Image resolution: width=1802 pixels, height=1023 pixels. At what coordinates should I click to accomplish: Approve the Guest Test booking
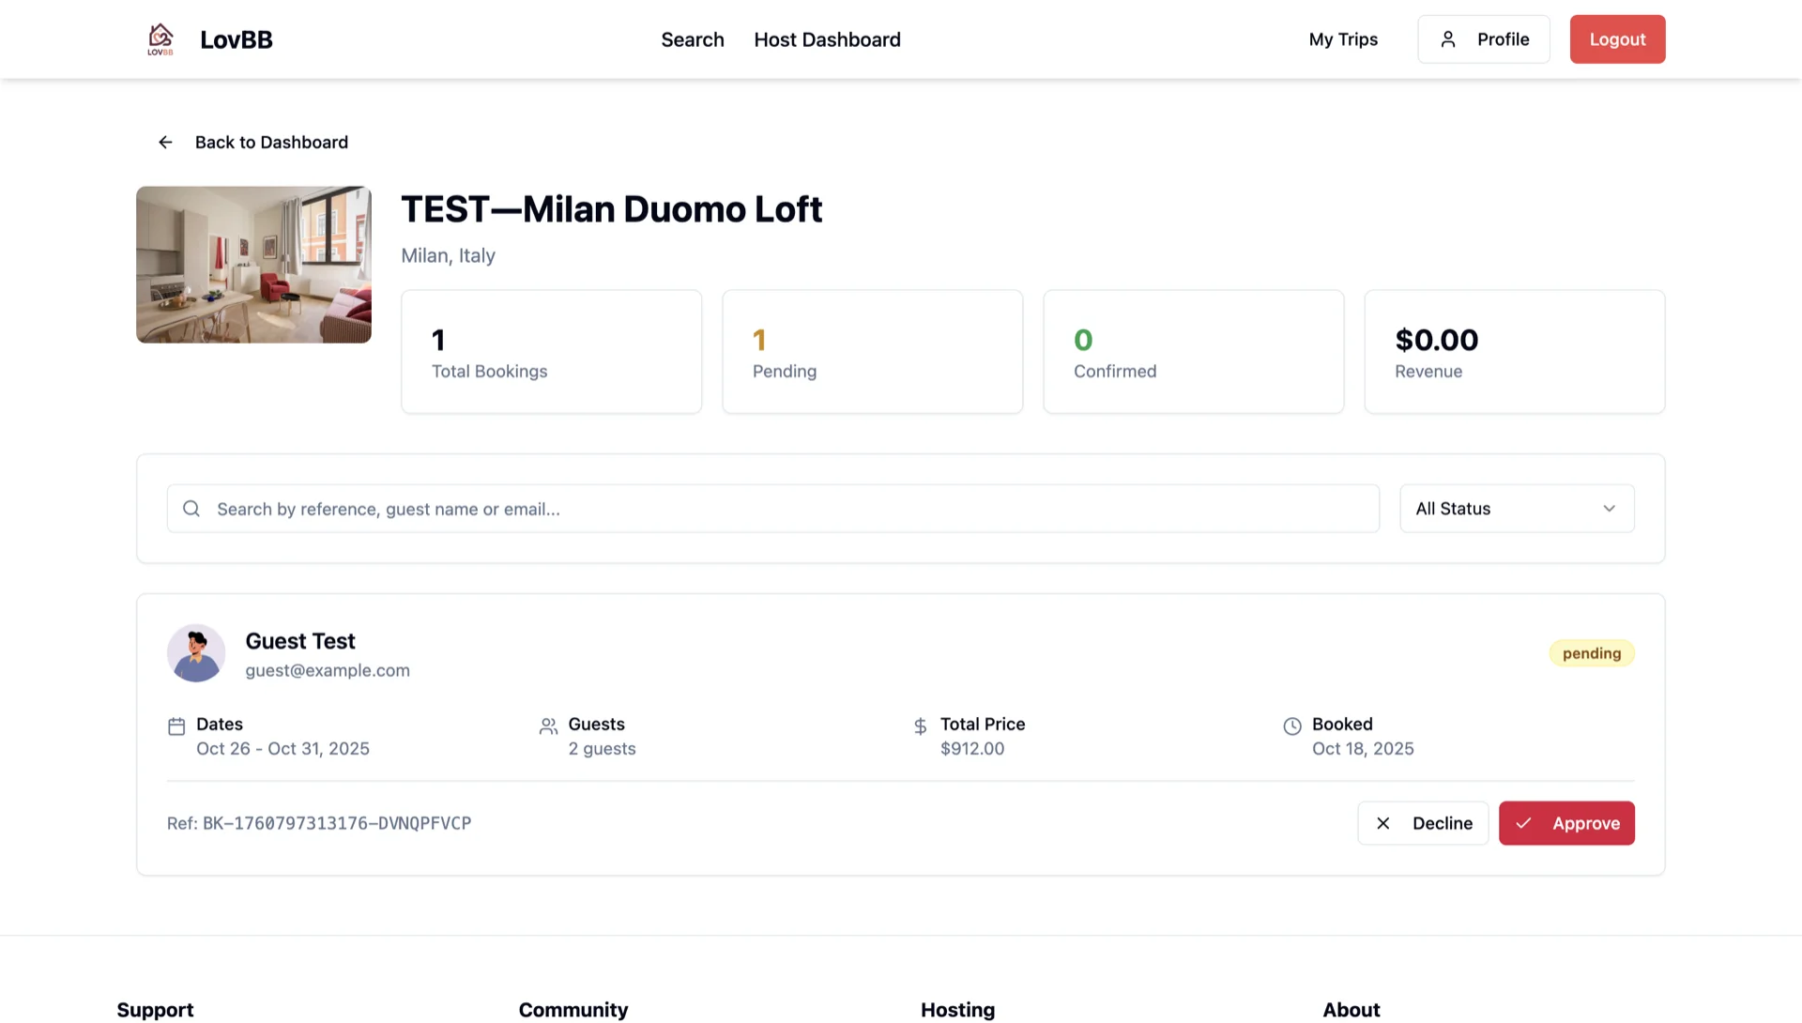(x=1566, y=823)
